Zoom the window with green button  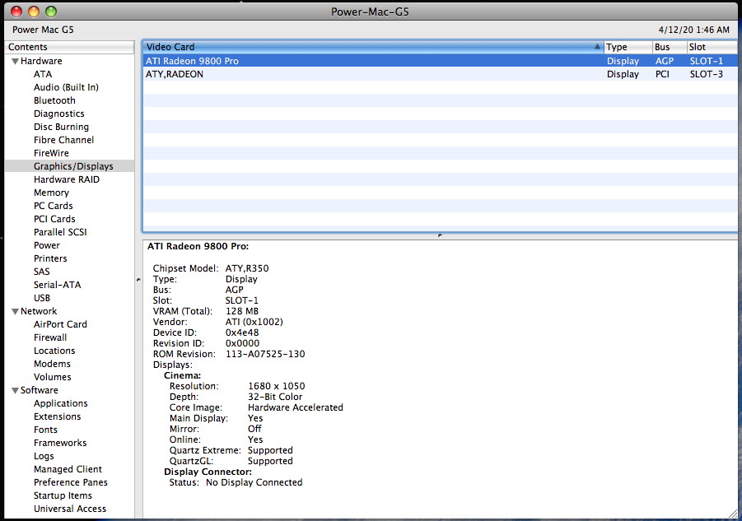coord(50,12)
